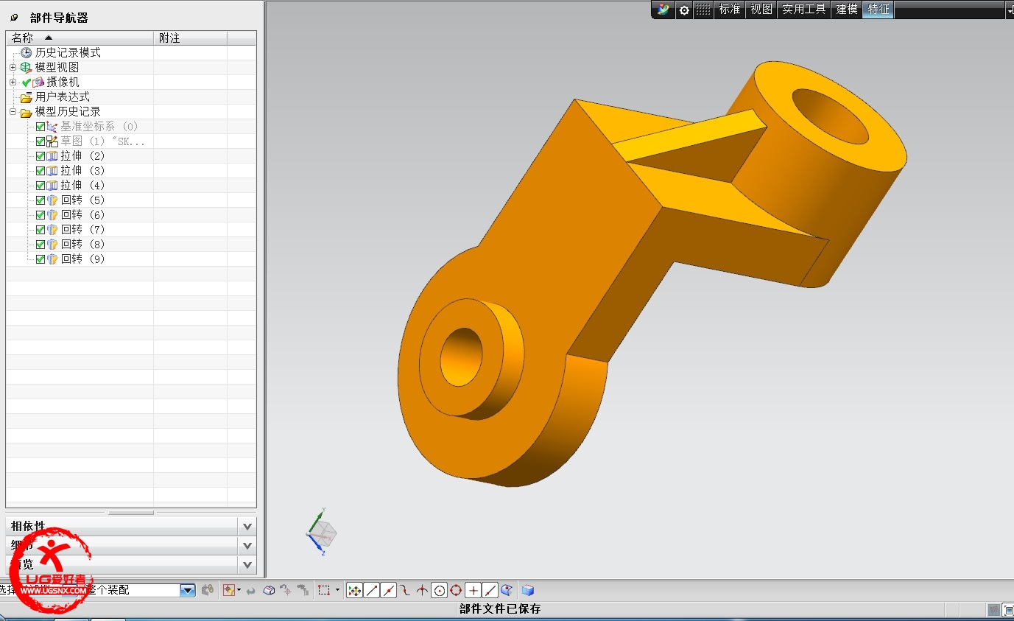Open the NX application logo menu

[x=663, y=10]
